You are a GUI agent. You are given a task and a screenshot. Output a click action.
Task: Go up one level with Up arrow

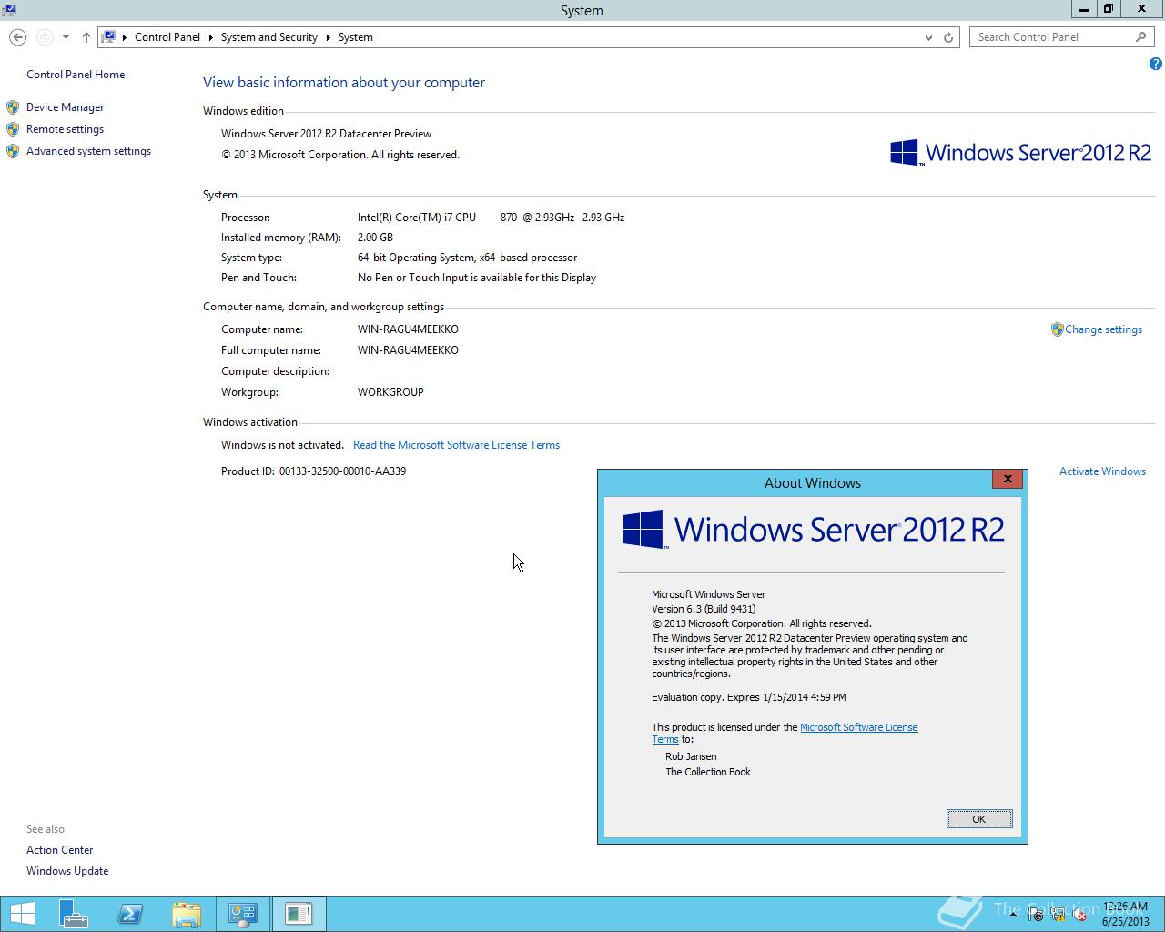tap(86, 37)
